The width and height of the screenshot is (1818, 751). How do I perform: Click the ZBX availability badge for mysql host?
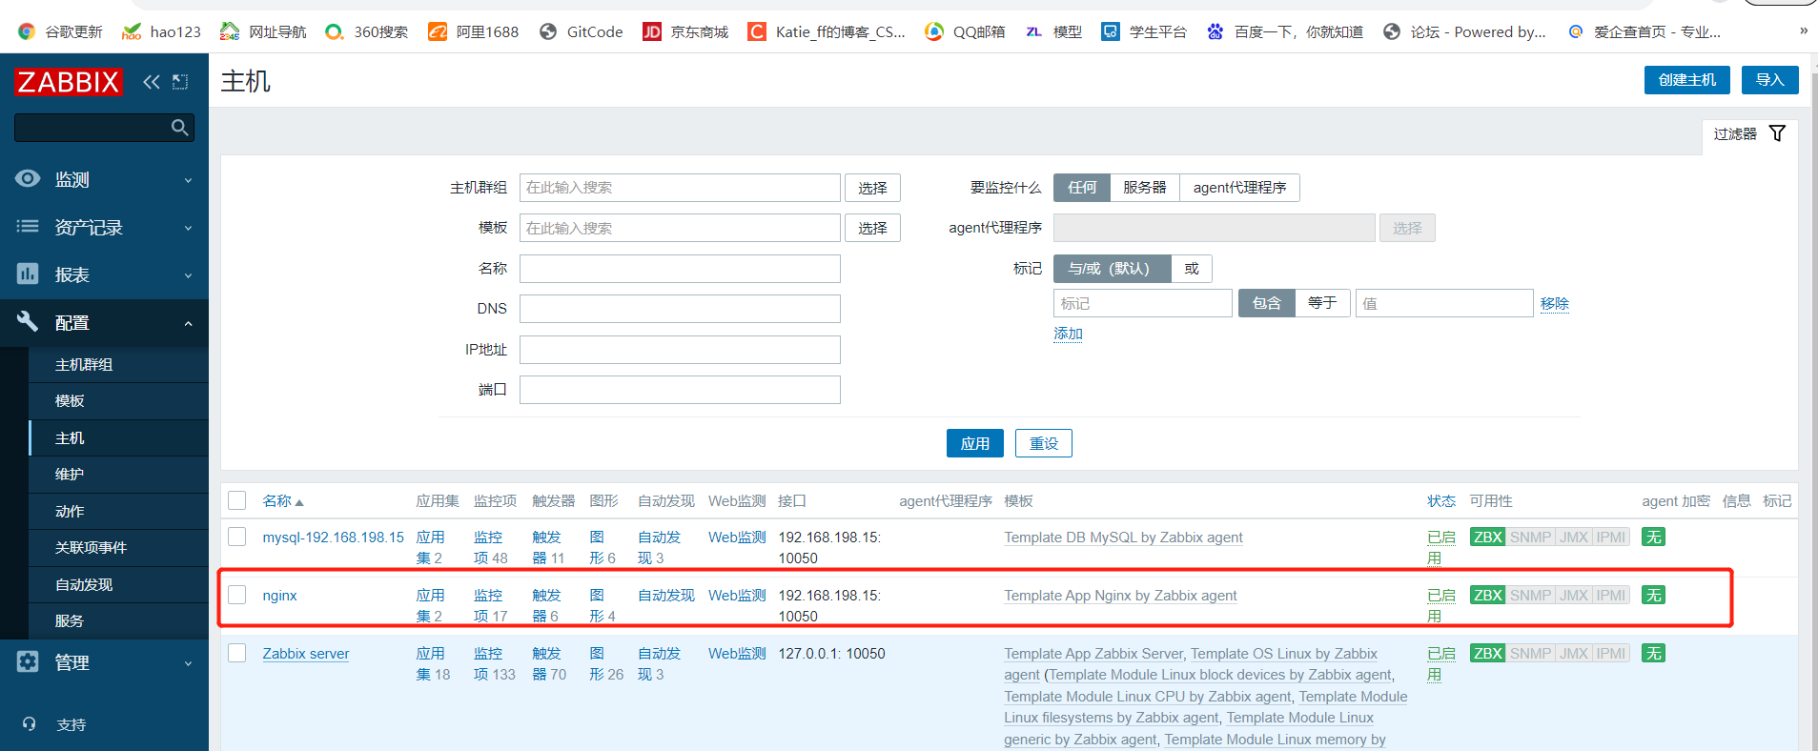coord(1487,537)
